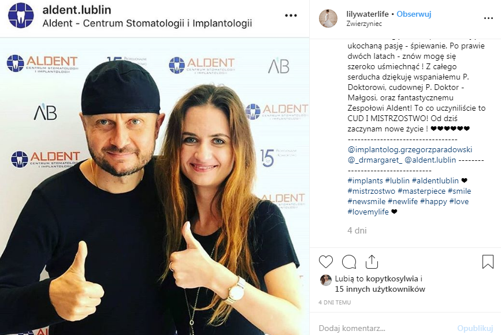The width and height of the screenshot is (501, 335).
Task: View kopytkosylwia's profile from likes
Action: (392, 279)
